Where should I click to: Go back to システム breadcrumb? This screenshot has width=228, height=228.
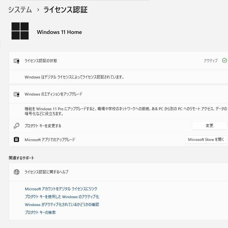tap(20, 10)
